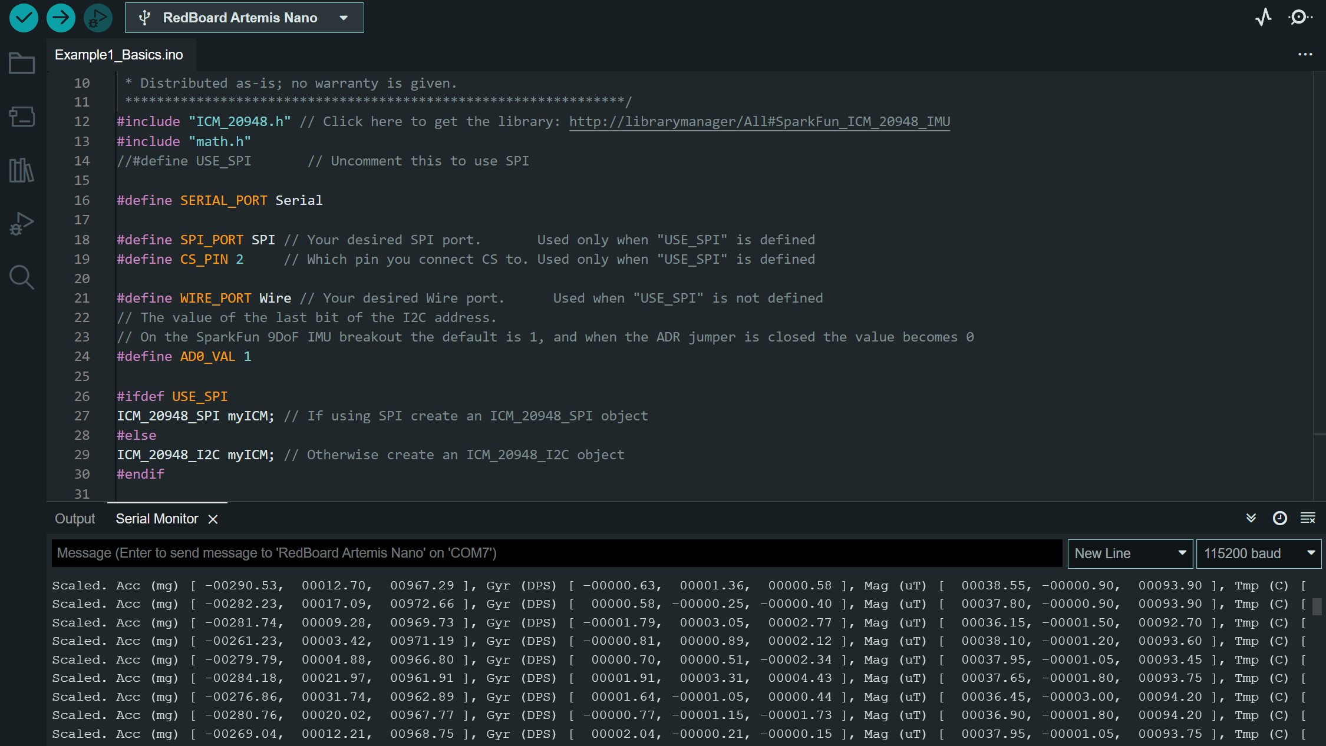The height and width of the screenshot is (746, 1326).
Task: Open the Debug panel sidebar icon
Action: click(x=22, y=224)
